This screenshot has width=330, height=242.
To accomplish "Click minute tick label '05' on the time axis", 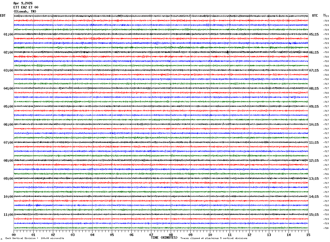I will 112,235.
